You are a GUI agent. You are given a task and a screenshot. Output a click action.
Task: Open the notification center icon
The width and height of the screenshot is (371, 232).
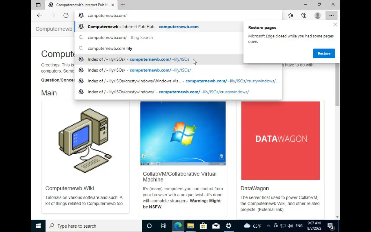click(331, 226)
